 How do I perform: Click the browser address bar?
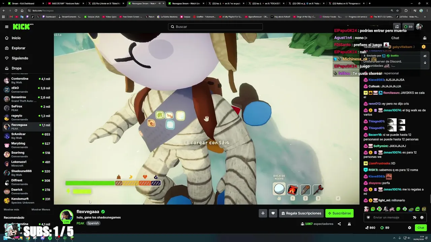[x=209, y=10]
